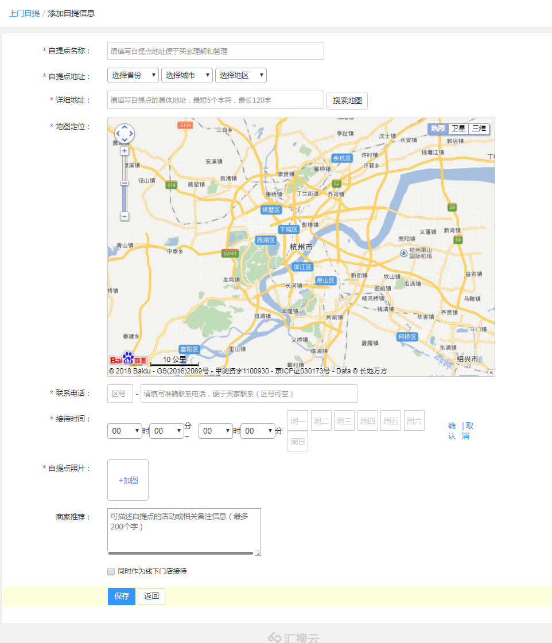Click the map pan-down arrow
This screenshot has width=552, height=643.
coord(125,140)
